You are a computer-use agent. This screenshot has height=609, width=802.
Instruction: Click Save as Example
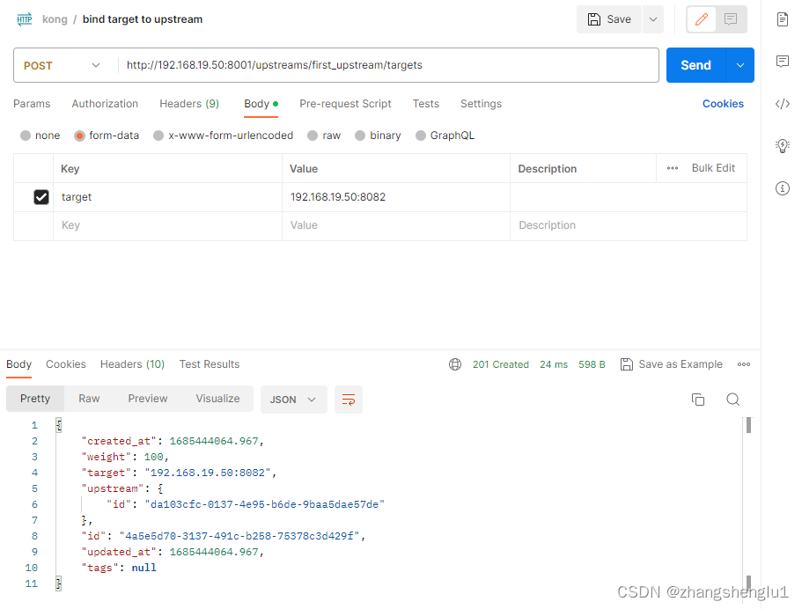pos(672,364)
